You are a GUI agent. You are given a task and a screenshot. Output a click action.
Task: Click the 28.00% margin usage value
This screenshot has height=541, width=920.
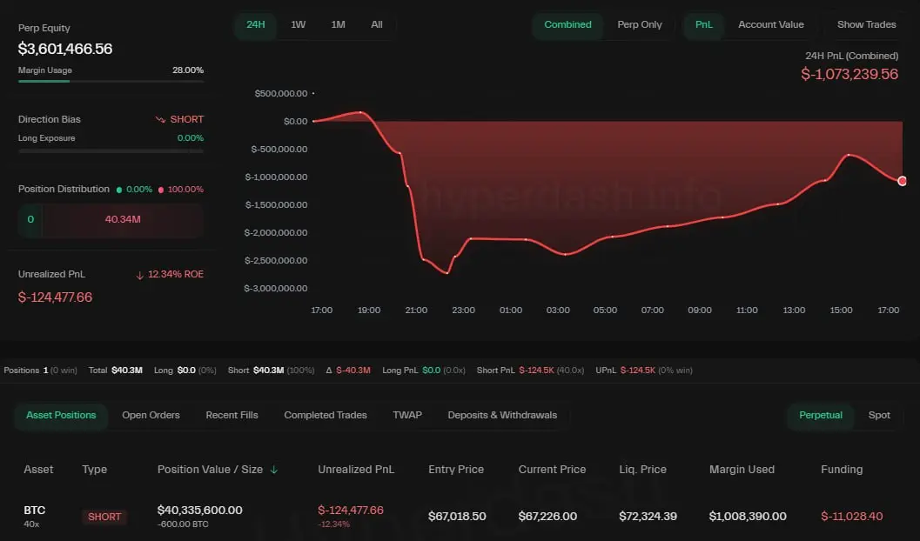[x=188, y=70]
